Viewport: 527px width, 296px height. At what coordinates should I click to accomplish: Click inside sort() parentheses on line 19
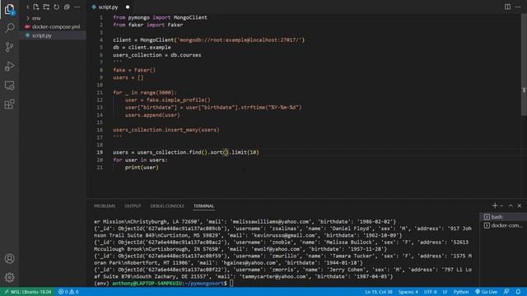click(226, 152)
